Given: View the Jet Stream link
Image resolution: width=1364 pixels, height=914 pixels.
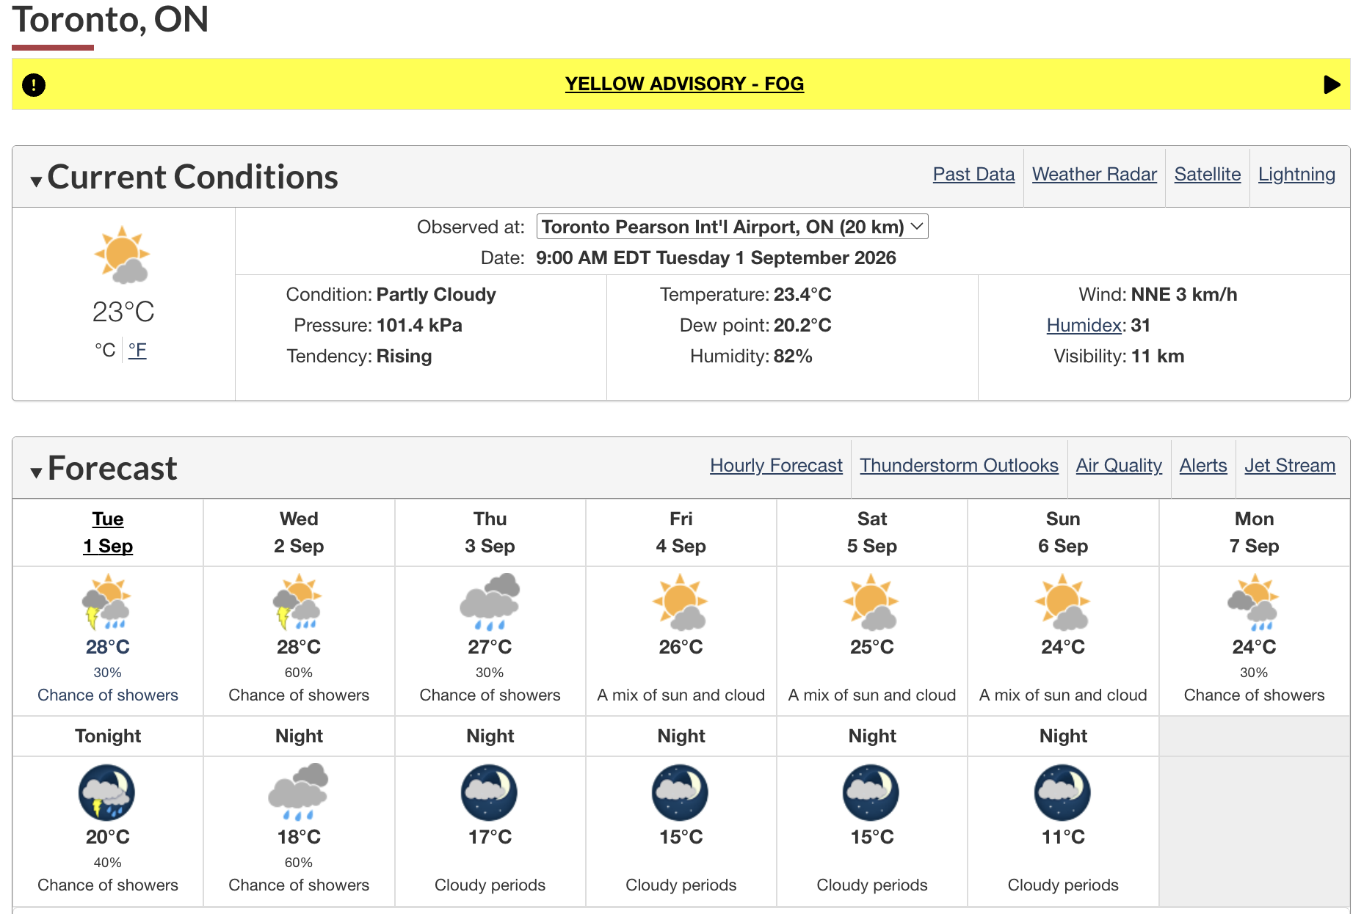Looking at the screenshot, I should 1290,466.
